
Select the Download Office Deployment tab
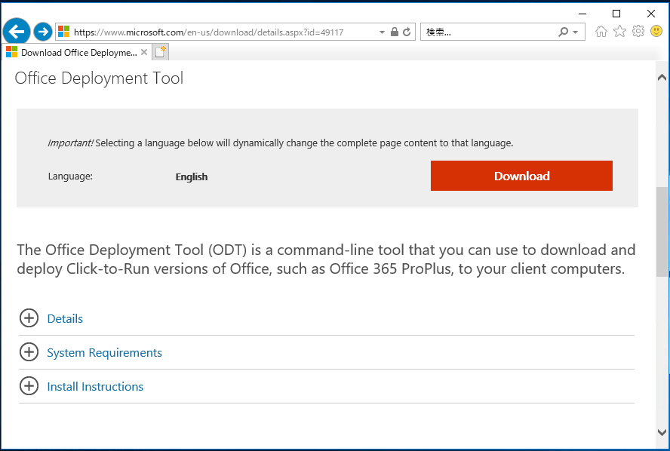point(76,53)
